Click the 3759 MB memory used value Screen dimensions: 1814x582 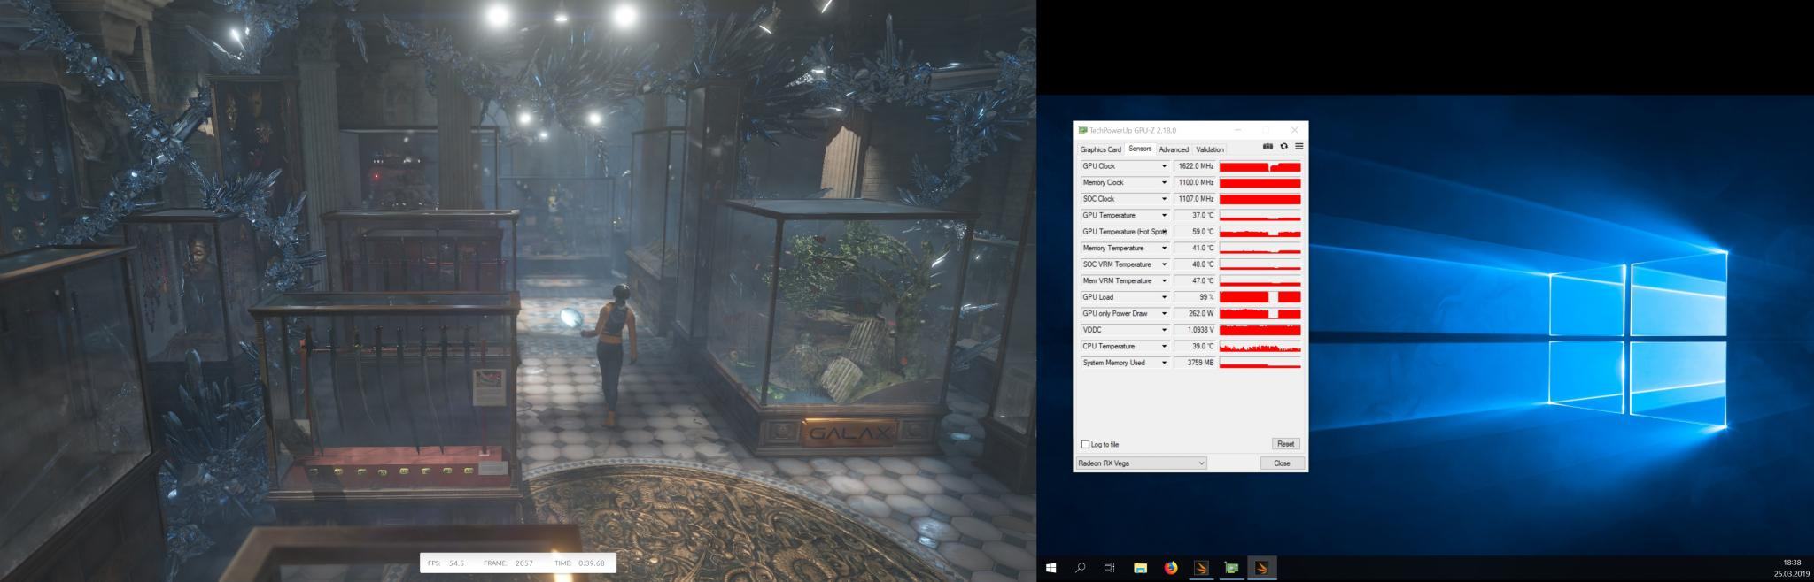[1195, 363]
